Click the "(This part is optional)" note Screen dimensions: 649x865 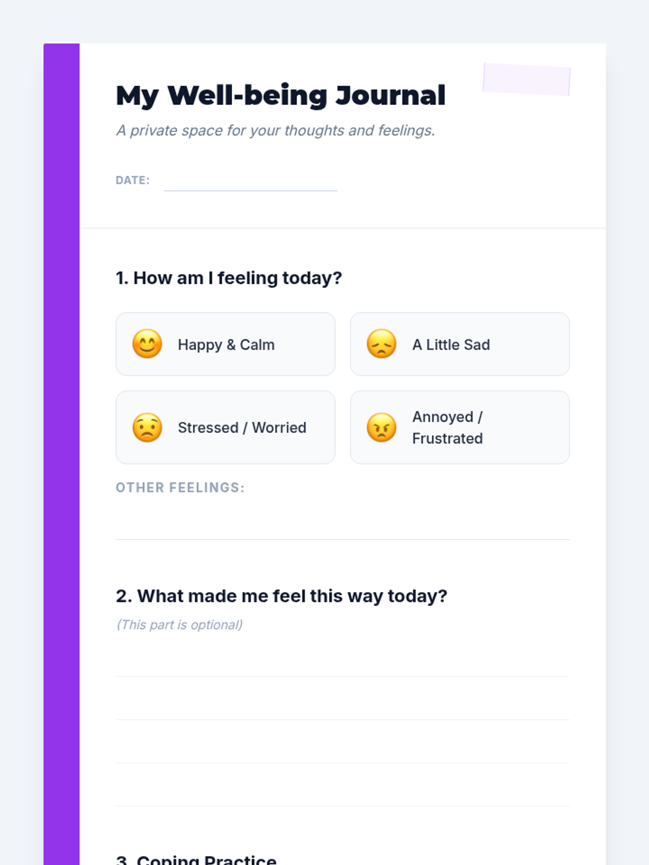pyautogui.click(x=179, y=625)
